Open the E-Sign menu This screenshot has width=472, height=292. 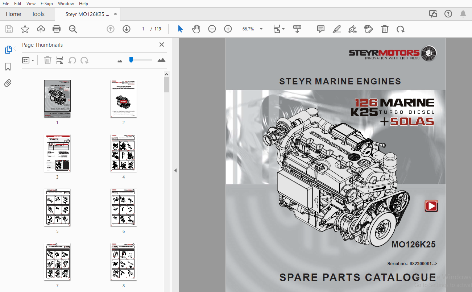click(46, 4)
